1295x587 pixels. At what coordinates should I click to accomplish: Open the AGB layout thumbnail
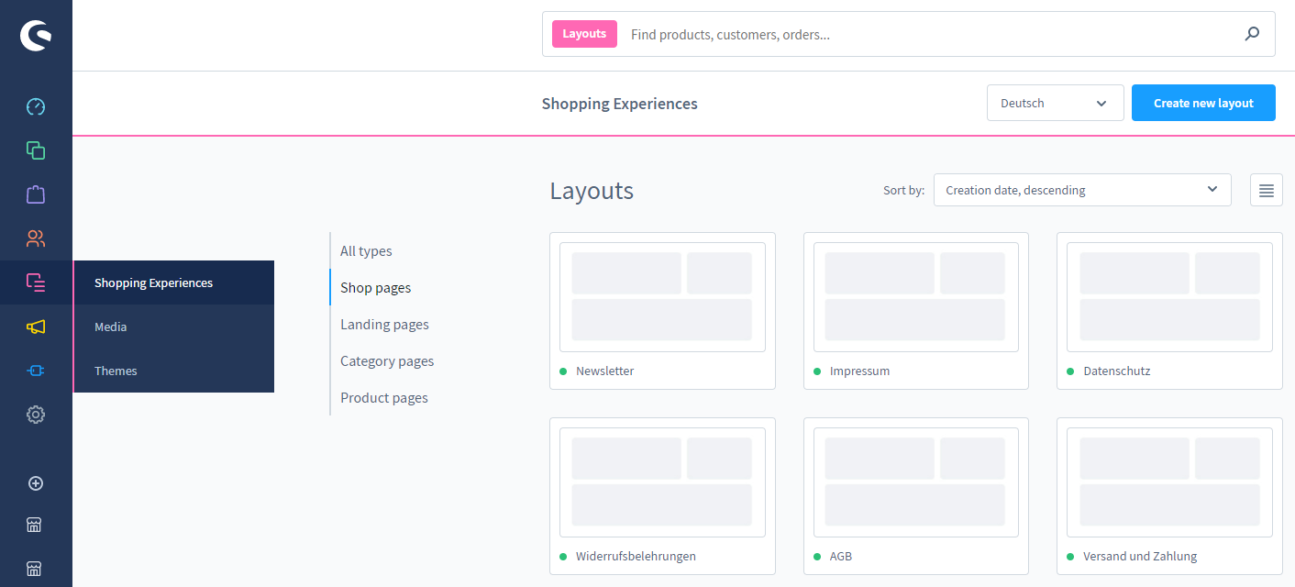tap(915, 482)
